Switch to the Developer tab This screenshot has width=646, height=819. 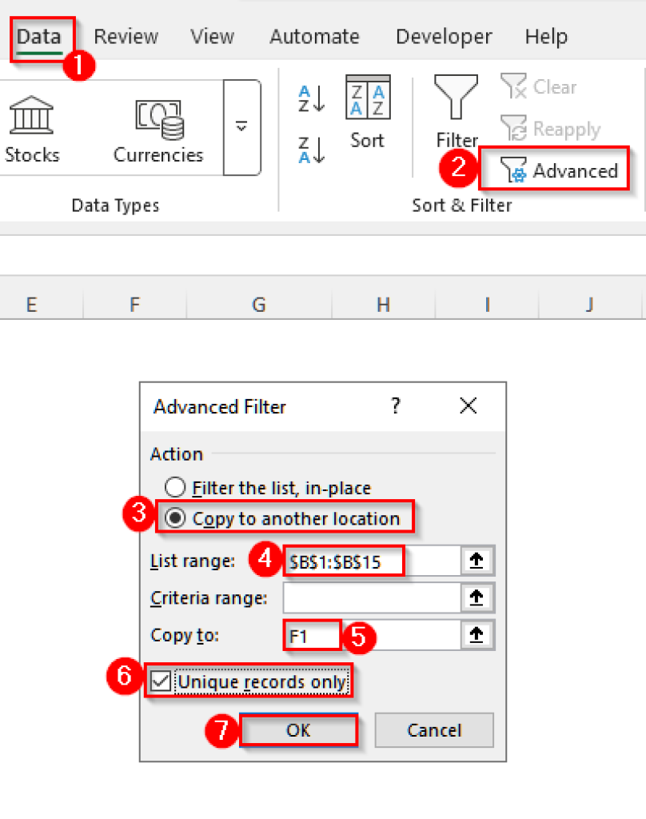pyautogui.click(x=443, y=36)
